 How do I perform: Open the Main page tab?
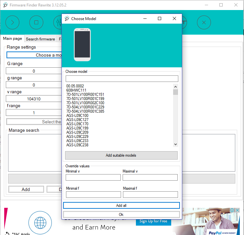point(13,39)
